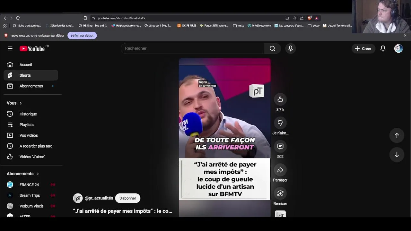This screenshot has width=411, height=231.
Task: Bookmark this page with the bookmark icon
Action: pos(85,18)
